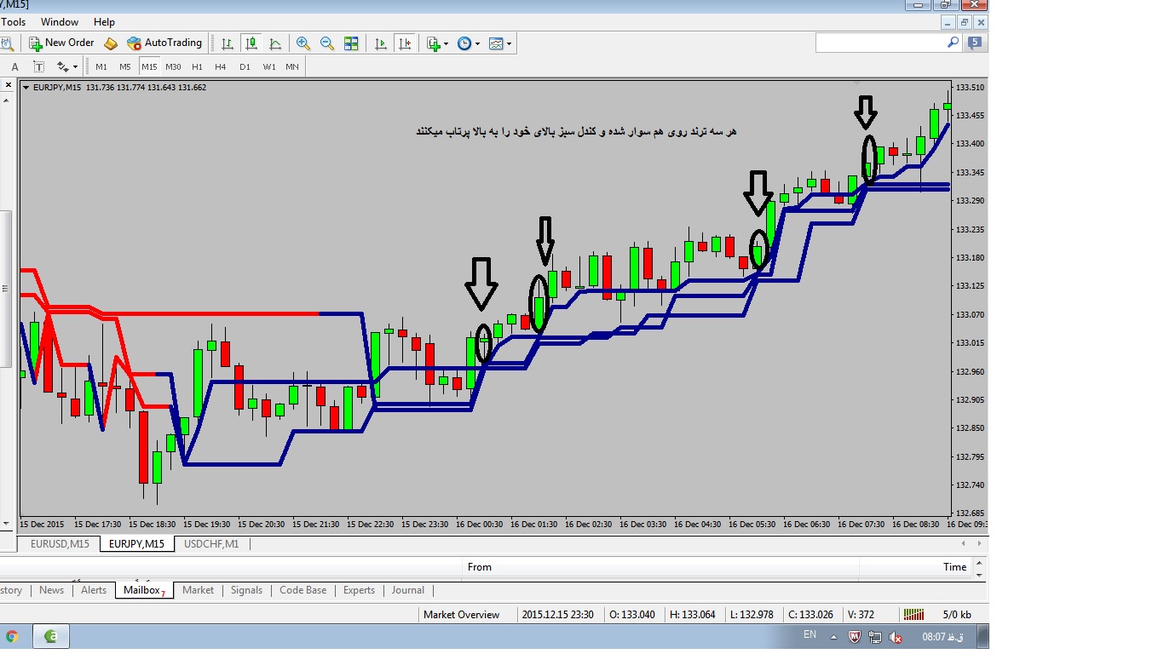Zoom in the chart with plus magnifier
This screenshot has width=1164, height=654.
(x=303, y=43)
